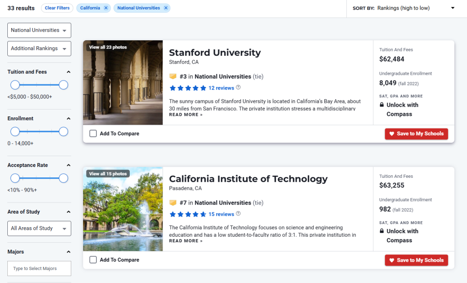Collapse the Tuition and Fees section
The height and width of the screenshot is (283, 467).
[x=68, y=72]
